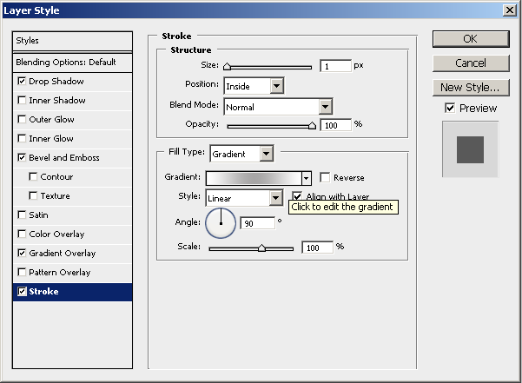
Task: Click the Opacity slider handle
Action: pos(312,126)
